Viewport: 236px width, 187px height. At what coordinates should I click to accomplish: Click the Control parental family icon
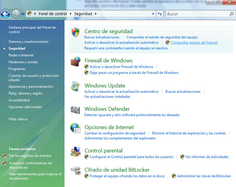pyautogui.click(x=75, y=152)
